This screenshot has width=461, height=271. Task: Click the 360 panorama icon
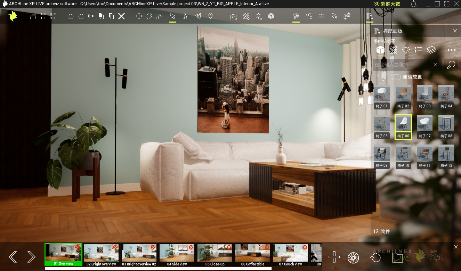[x=347, y=16]
